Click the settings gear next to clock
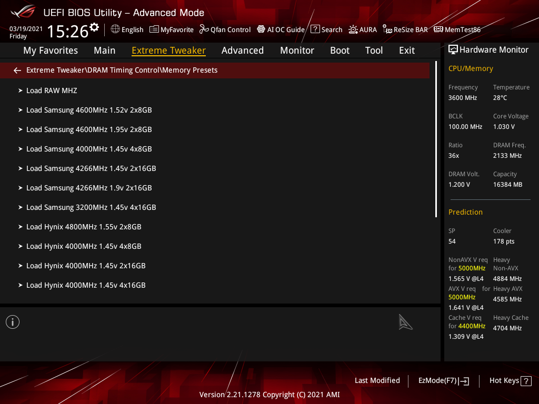The width and height of the screenshot is (539, 404). 94,27
